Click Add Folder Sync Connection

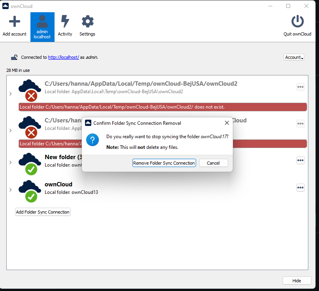[42, 212]
